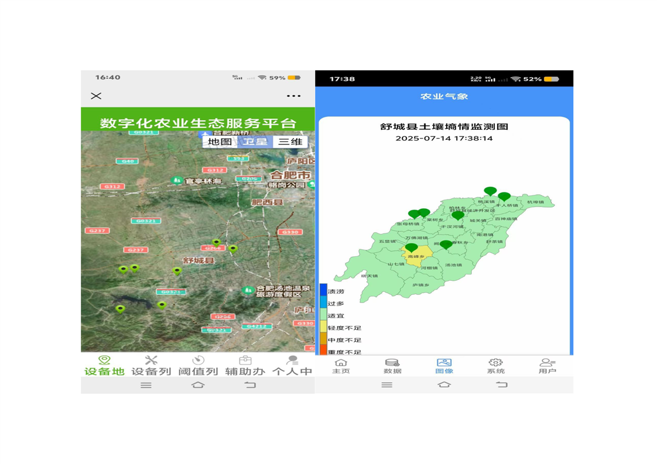The image size is (657, 464).
Task: Open the 个人中 profile tab
Action: (292, 366)
